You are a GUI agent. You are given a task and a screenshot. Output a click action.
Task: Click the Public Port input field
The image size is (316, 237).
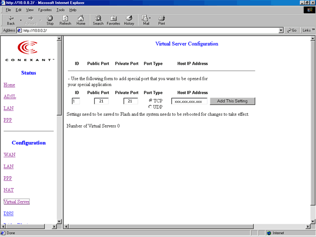point(101,101)
